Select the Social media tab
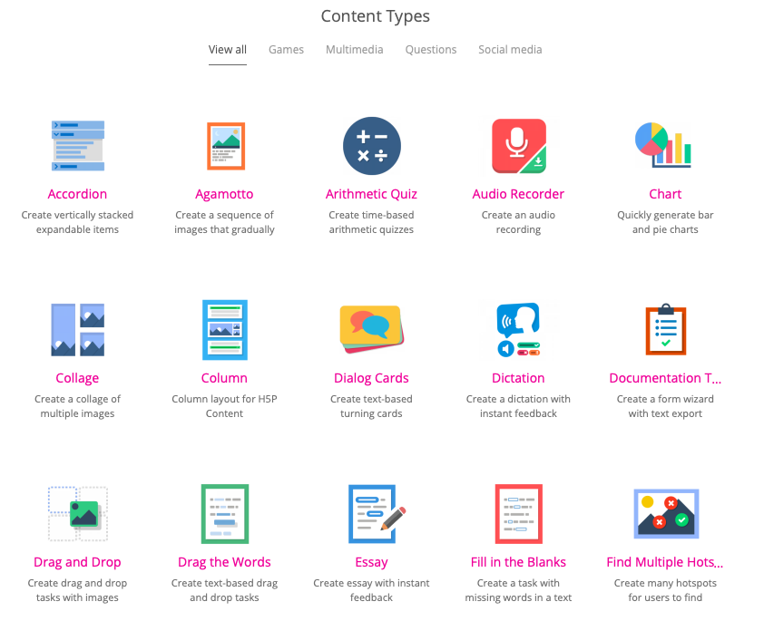764x621 pixels. 510,50
